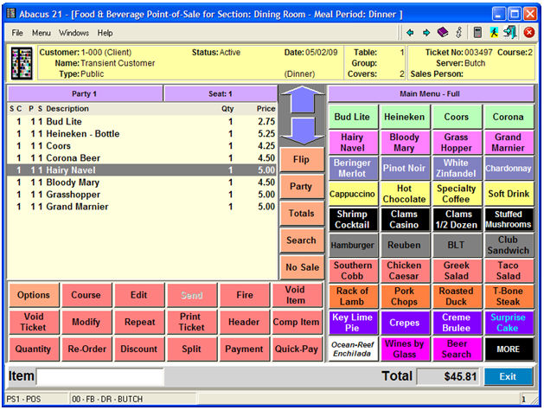The width and height of the screenshot is (544, 410).
Task: Click the red X toolbar icon
Action: click(528, 33)
